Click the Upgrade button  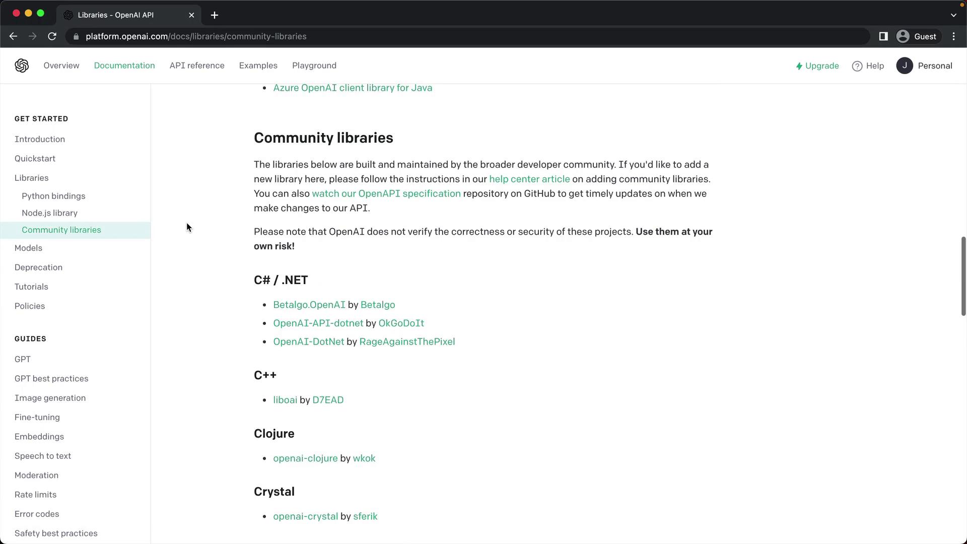tap(817, 66)
